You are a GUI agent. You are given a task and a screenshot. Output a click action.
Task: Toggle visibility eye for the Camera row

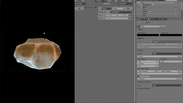click(176, 11)
